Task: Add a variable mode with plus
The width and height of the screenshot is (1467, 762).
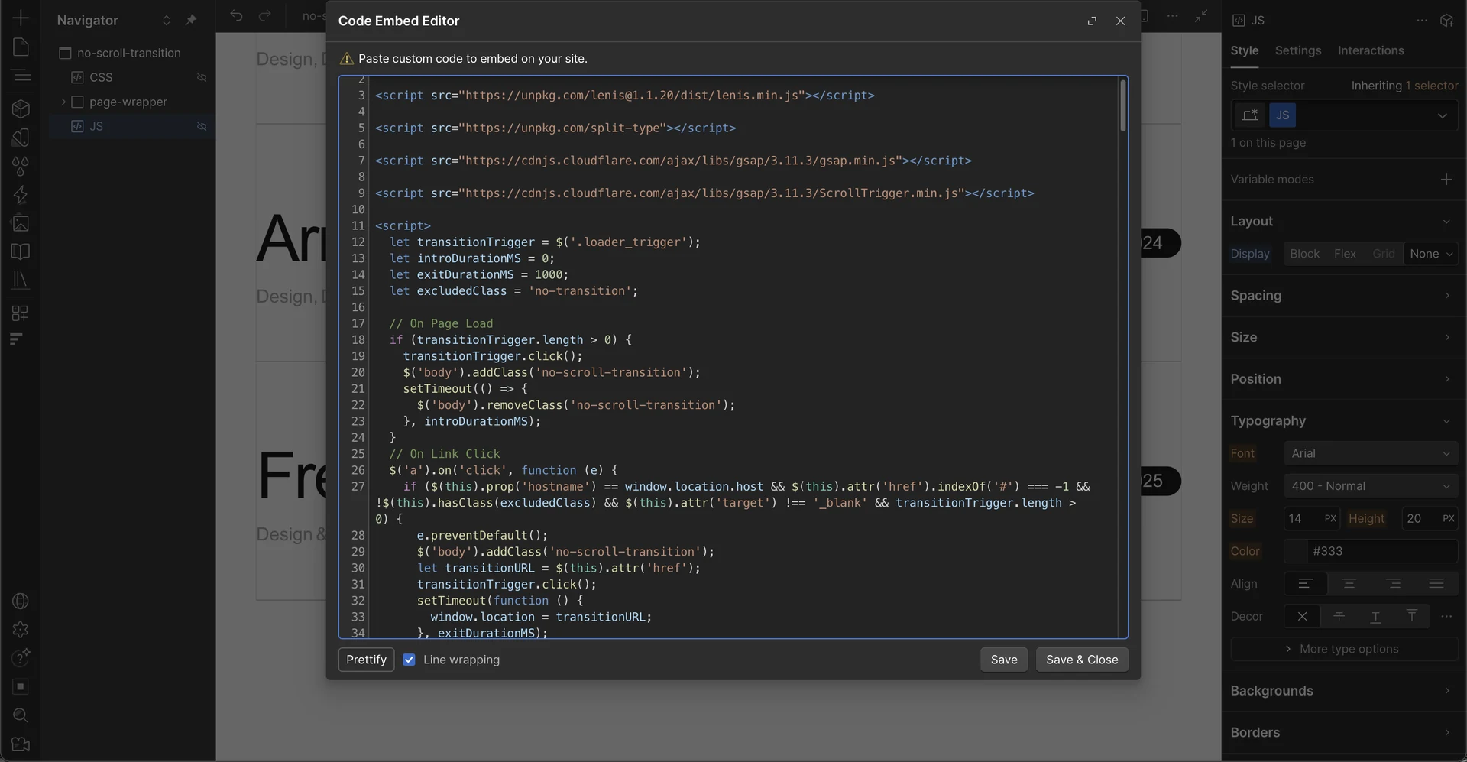Action: 1446,179
